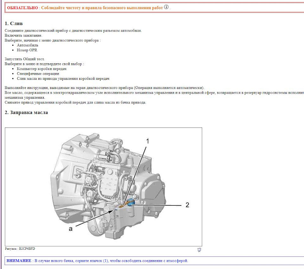304x269 pixels.
Task: Open the info icon next to safety warning
Action: pyautogui.click(x=166, y=7)
